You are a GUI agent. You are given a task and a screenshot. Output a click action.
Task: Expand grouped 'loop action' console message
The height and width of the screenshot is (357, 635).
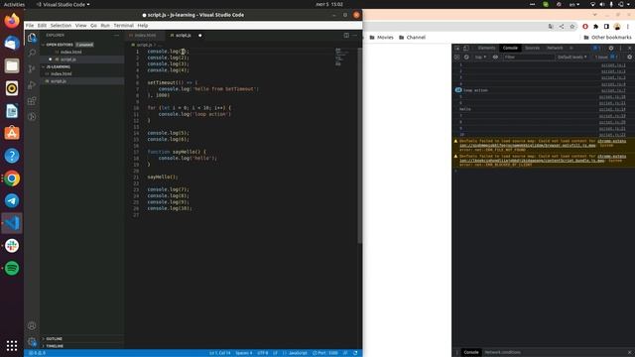click(458, 90)
